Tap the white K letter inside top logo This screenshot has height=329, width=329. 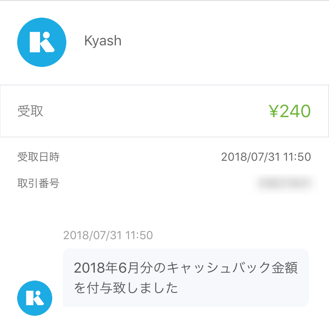tap(42, 42)
